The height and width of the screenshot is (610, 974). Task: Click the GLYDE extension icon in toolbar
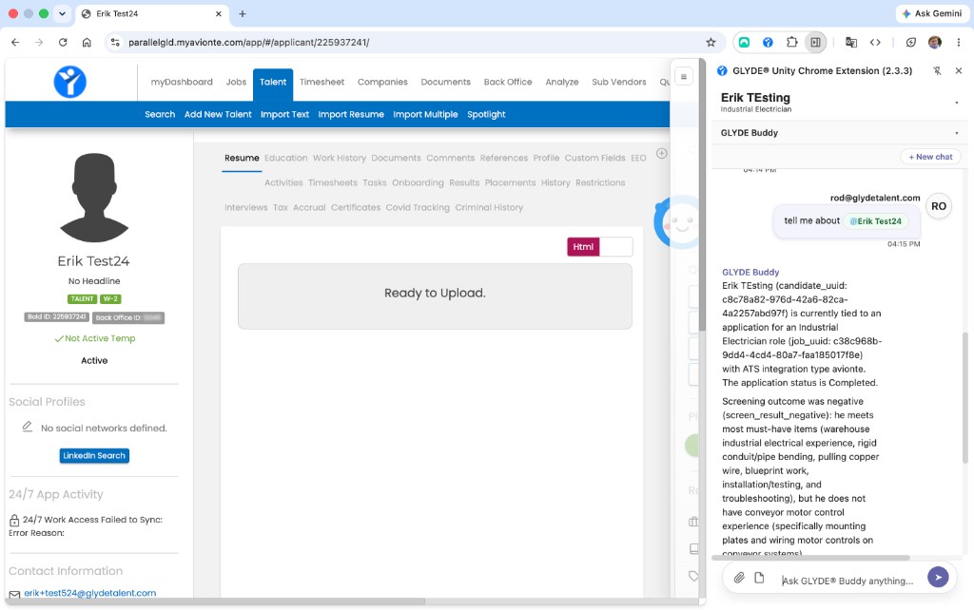click(x=768, y=42)
